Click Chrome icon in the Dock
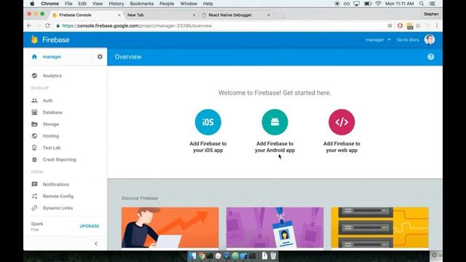 coord(202,255)
